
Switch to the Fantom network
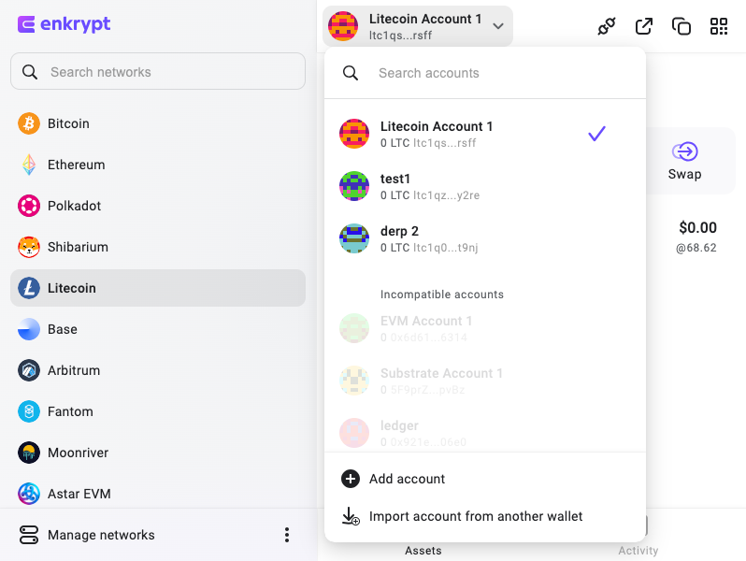click(x=158, y=411)
